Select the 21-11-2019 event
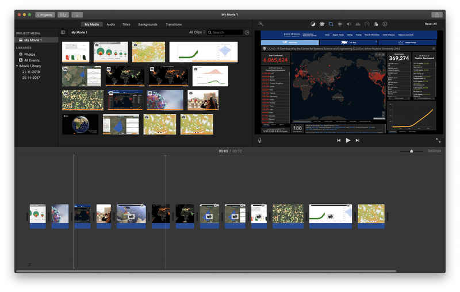The height and width of the screenshot is (292, 460). coord(30,72)
